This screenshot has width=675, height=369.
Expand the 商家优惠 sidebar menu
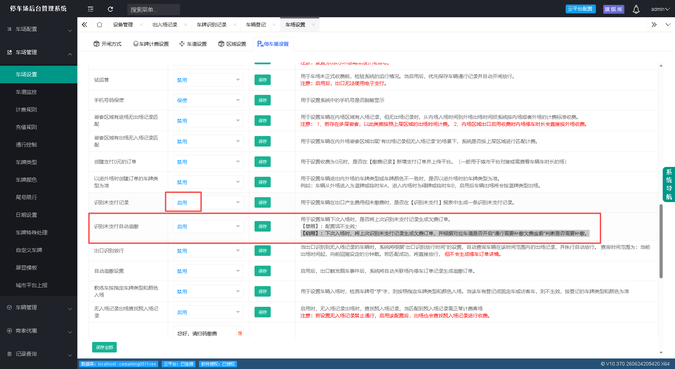tap(39, 331)
